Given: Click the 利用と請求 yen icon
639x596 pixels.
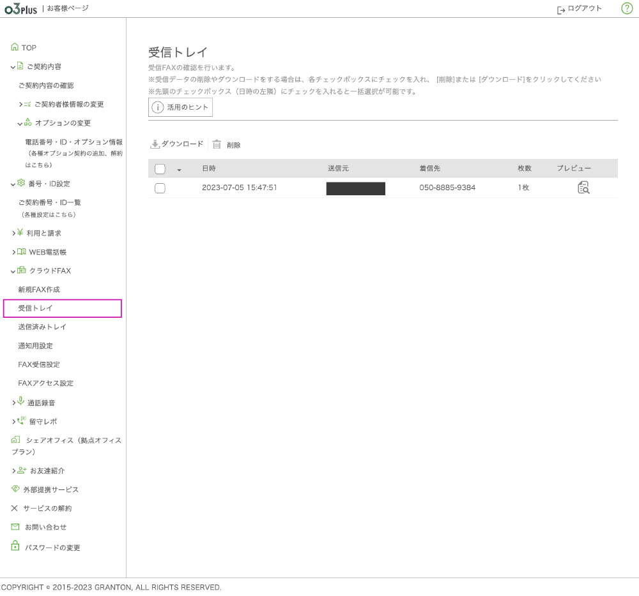Looking at the screenshot, I should click(x=20, y=232).
